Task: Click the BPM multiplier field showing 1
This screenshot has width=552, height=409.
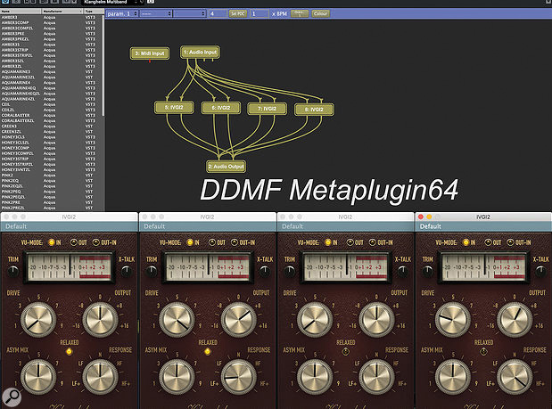Action: coord(260,13)
